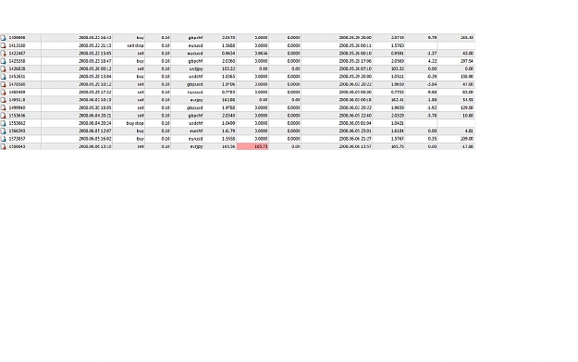This screenshot has width=578, height=362.
Task: Click the order icon in the usdchf 1.0365 buy row
Action: 4,77
